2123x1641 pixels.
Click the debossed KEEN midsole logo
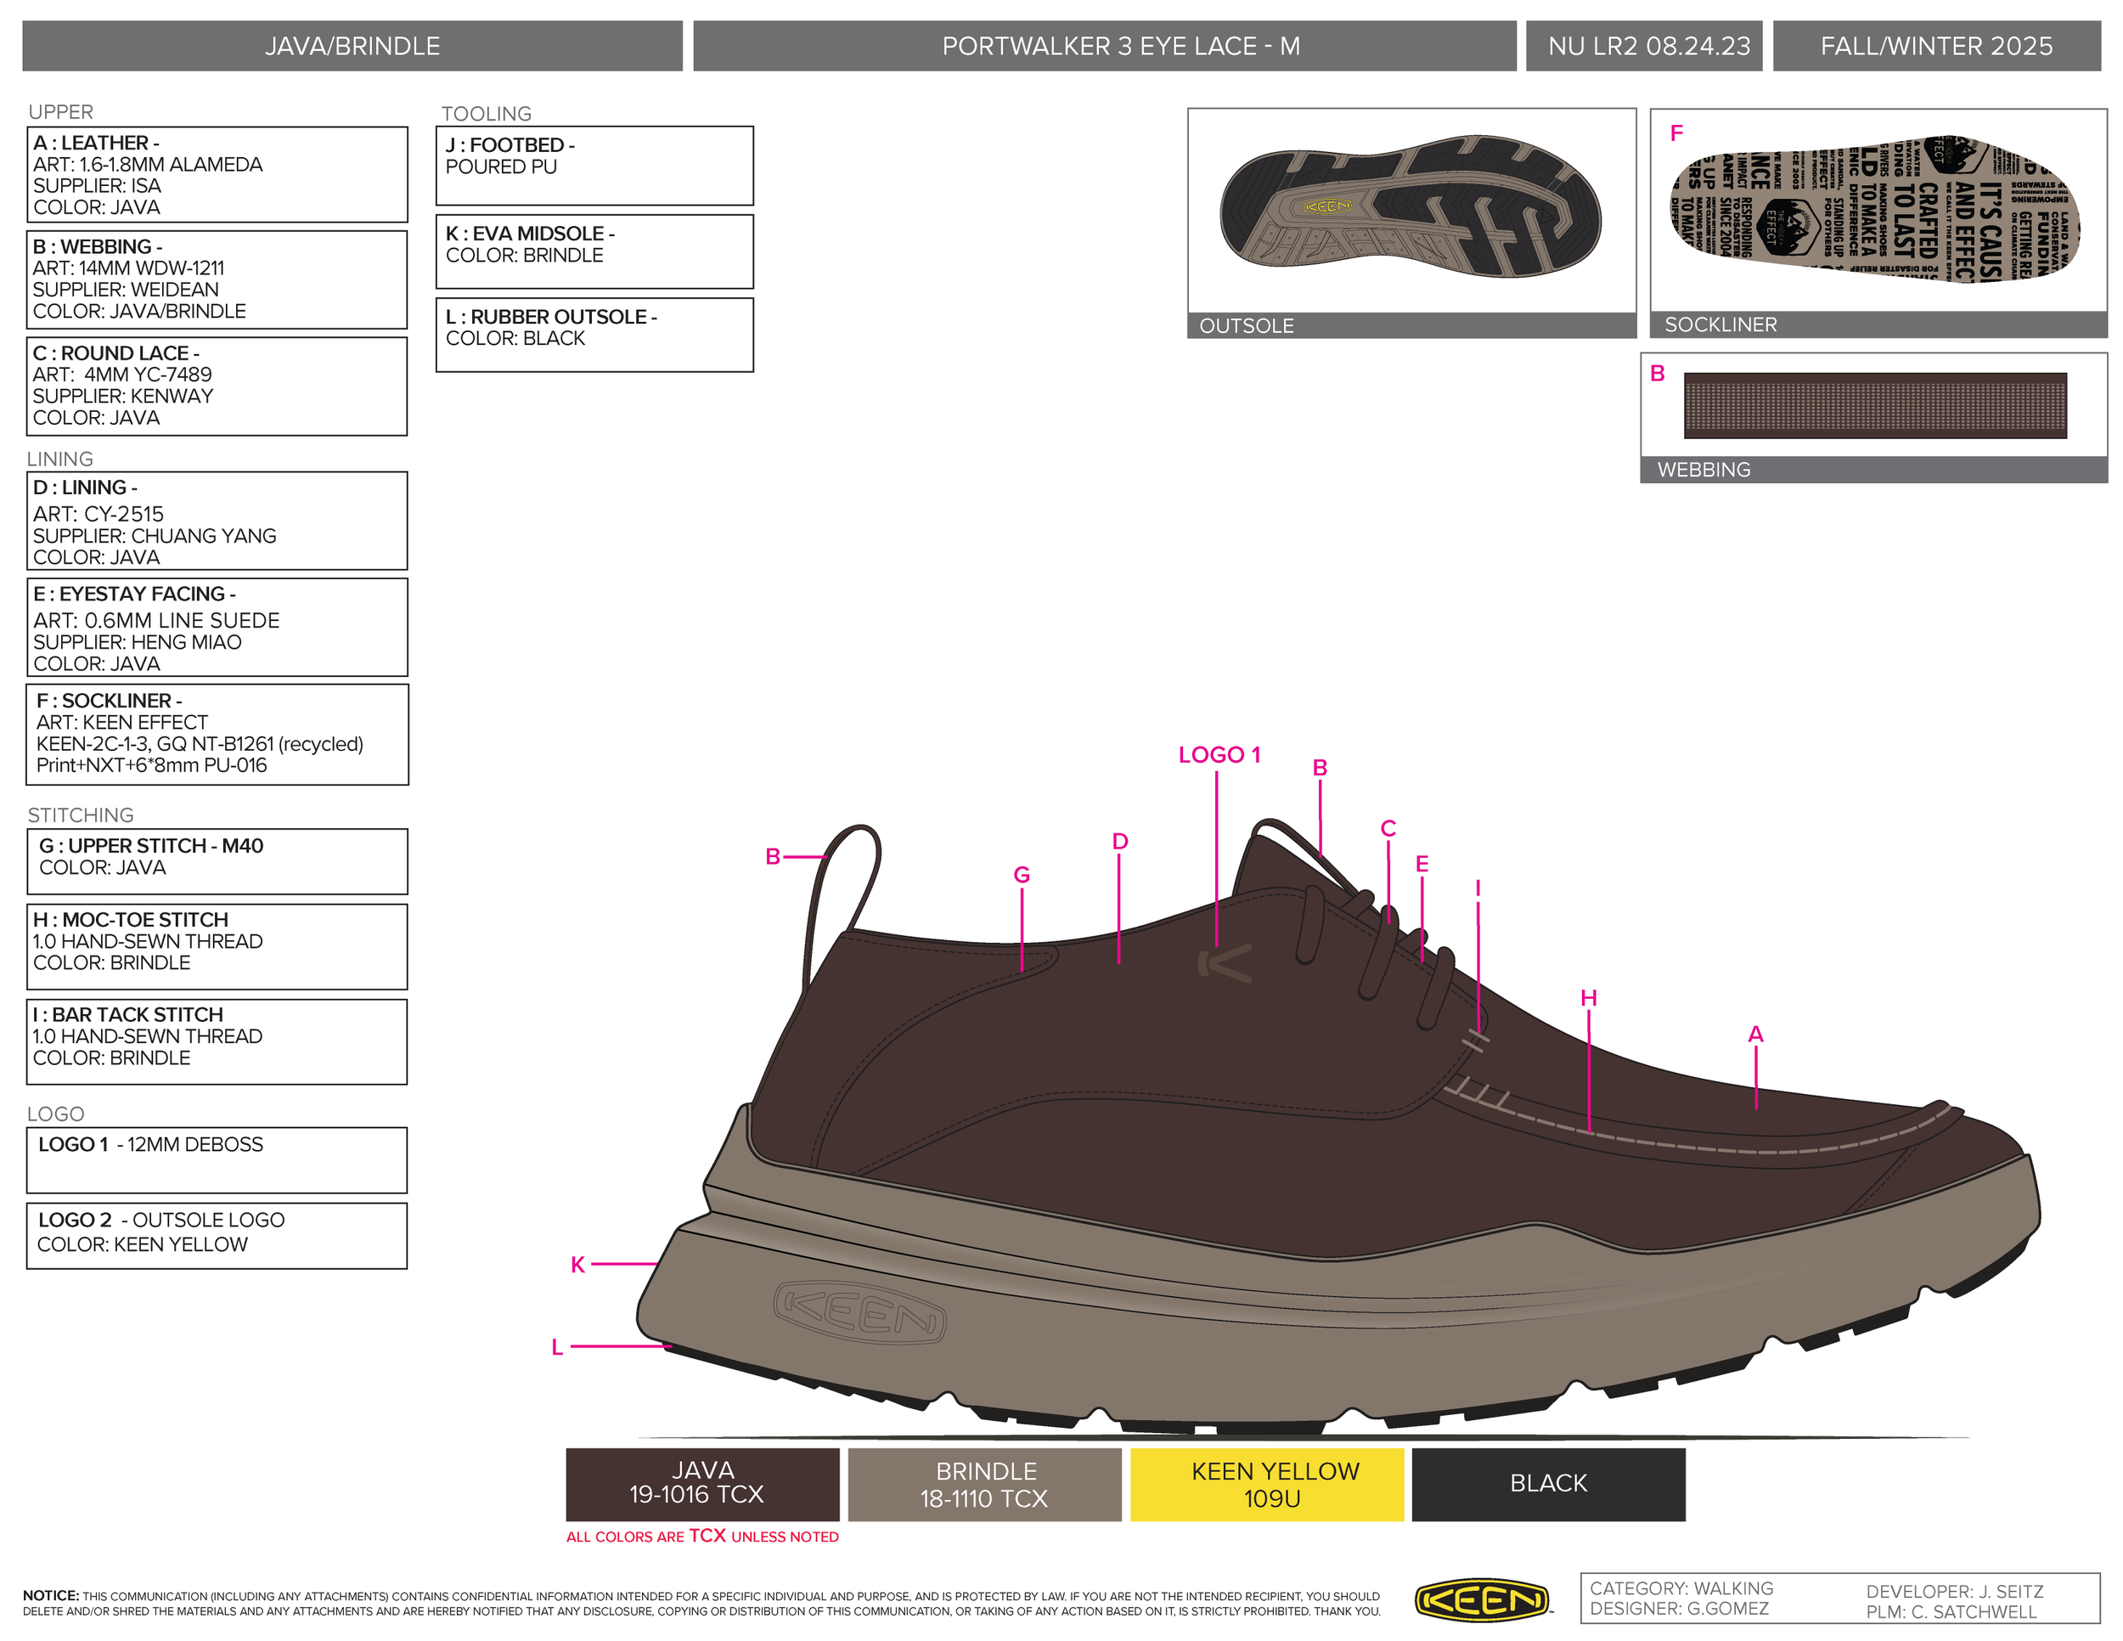[859, 1312]
